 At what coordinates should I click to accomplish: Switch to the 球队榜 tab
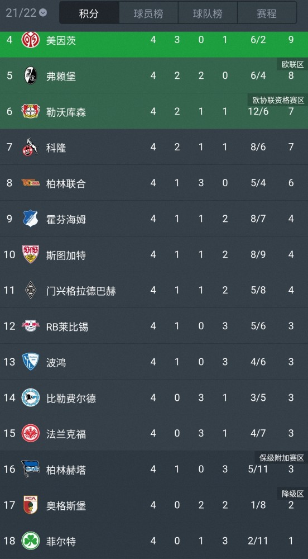click(x=208, y=13)
